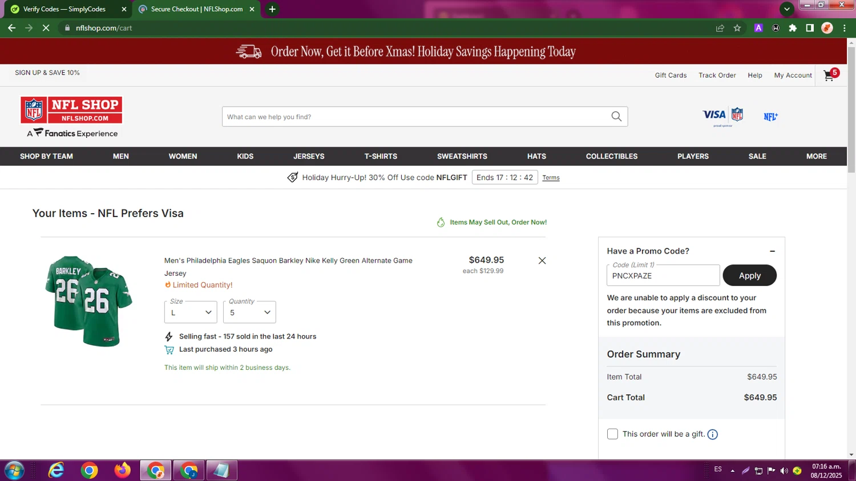Open the SHOP BY TEAM menu

(x=46, y=156)
